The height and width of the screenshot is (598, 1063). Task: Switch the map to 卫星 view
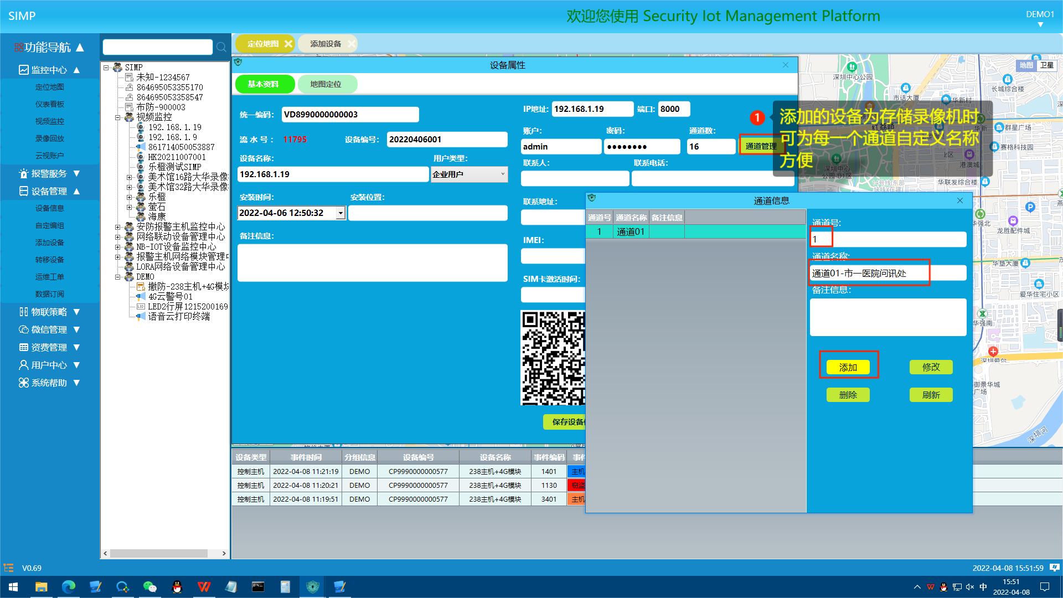(1046, 65)
